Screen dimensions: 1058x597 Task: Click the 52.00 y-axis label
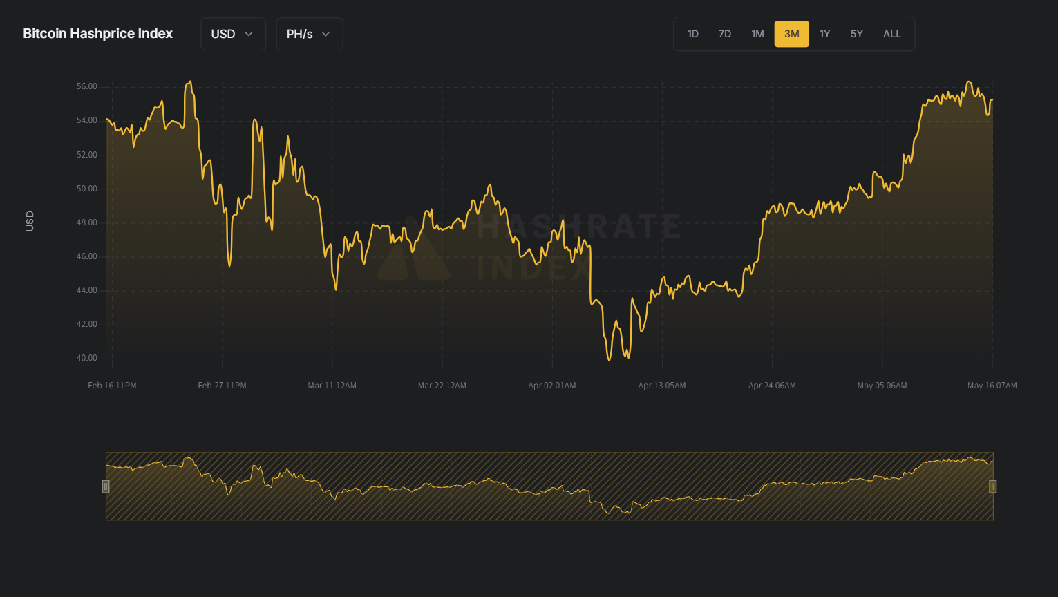pyautogui.click(x=87, y=155)
